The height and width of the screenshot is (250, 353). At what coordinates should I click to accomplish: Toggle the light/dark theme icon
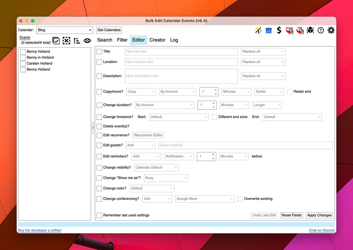click(x=258, y=30)
